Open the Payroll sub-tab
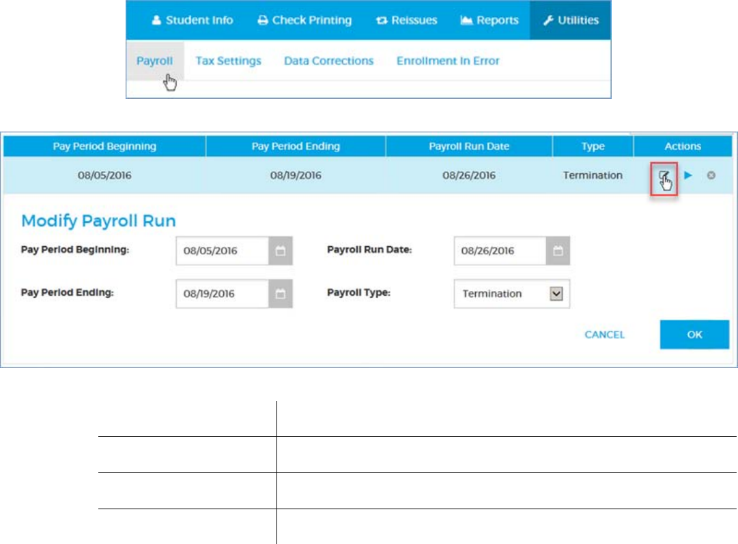This screenshot has height=544, width=738. 155,61
